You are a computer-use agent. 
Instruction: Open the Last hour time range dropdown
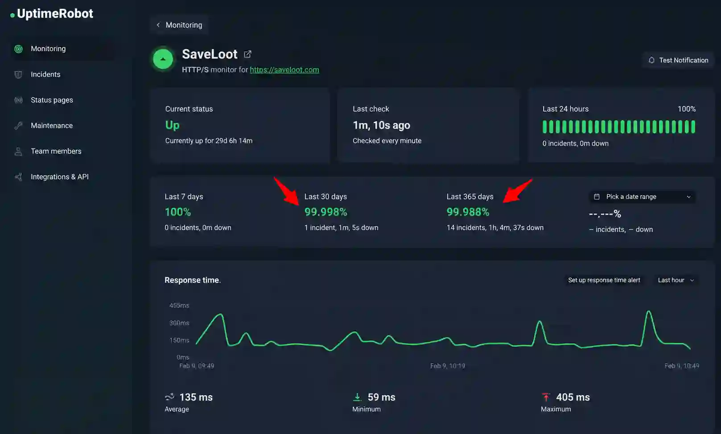[676, 280]
